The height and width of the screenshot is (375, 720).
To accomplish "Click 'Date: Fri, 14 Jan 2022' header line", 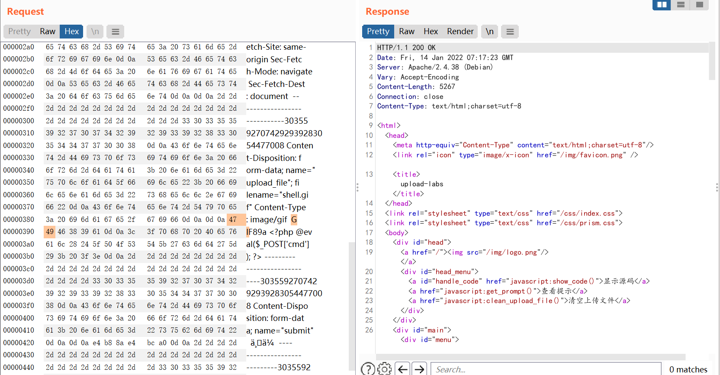I will click(x=445, y=58).
